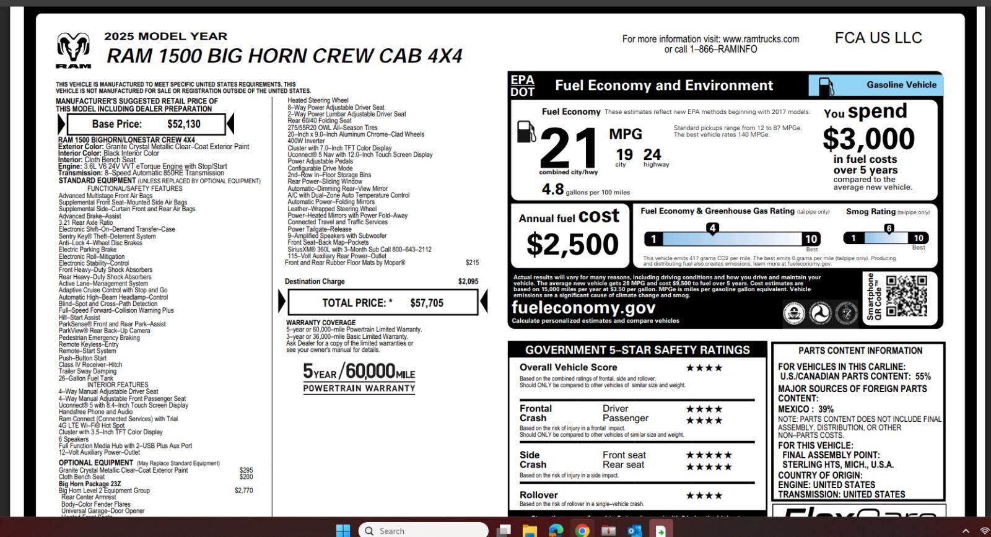Image resolution: width=991 pixels, height=537 pixels.
Task: Click the 'RAM 1500 BIG HORN CREW CAB 4X4' title
Action: tap(284, 56)
